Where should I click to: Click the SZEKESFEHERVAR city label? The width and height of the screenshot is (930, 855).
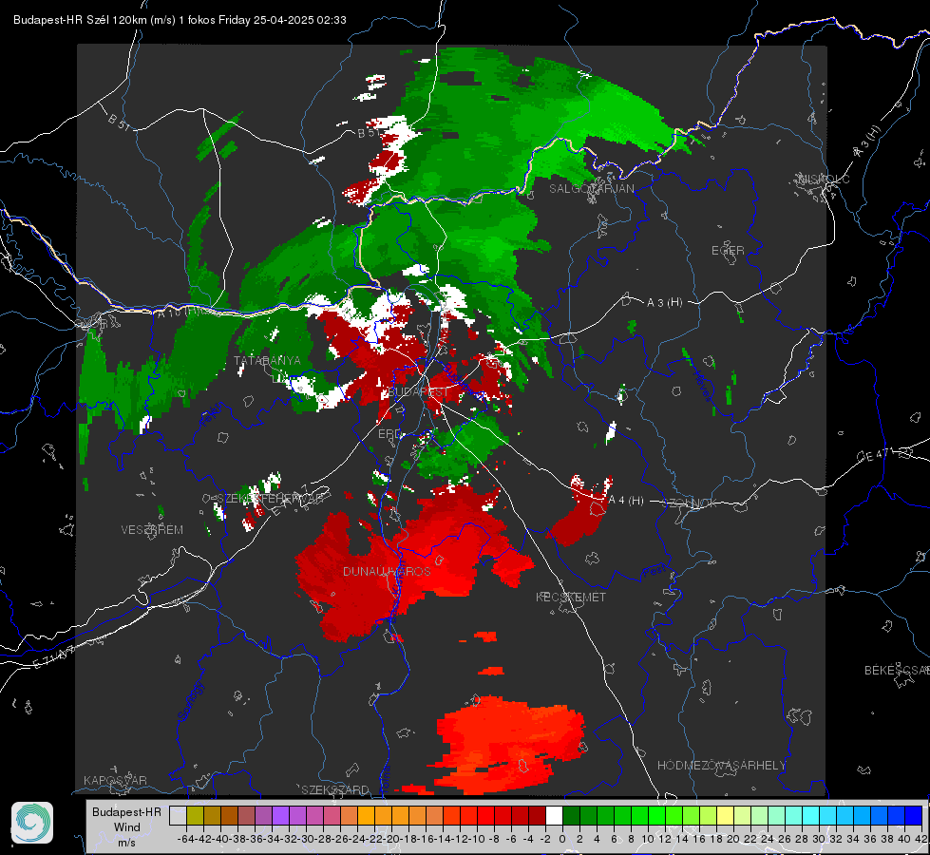pyautogui.click(x=270, y=499)
